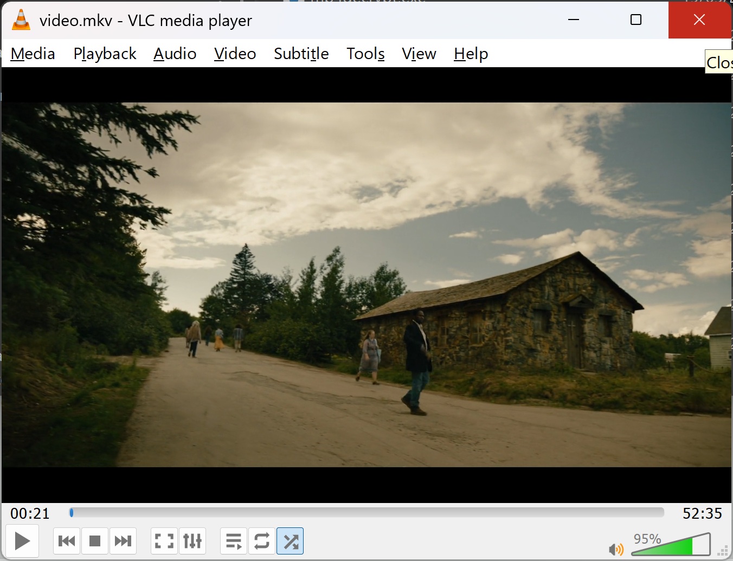Open the Playback menu
This screenshot has height=561, width=733.
point(105,54)
